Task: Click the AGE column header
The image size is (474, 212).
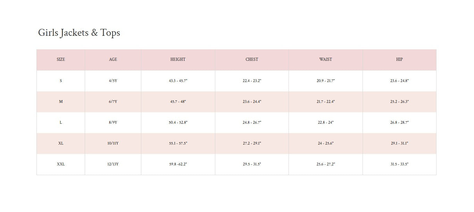Action: 113,59
